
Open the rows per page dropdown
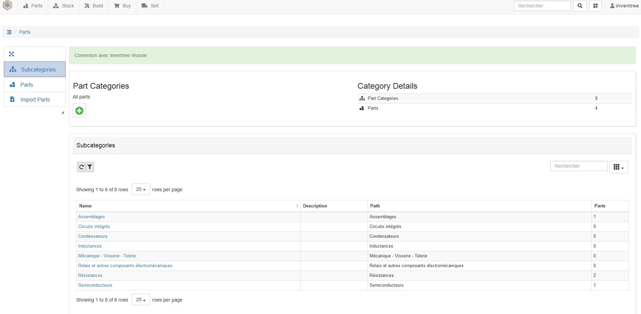click(140, 189)
